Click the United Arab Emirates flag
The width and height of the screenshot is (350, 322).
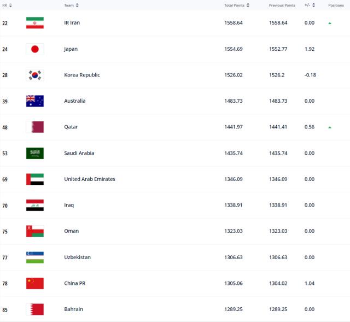(34, 179)
